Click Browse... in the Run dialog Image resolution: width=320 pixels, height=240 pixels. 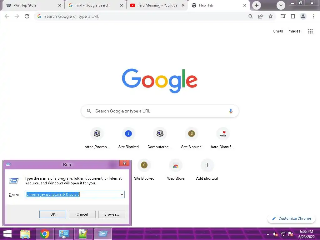pyautogui.click(x=112, y=214)
